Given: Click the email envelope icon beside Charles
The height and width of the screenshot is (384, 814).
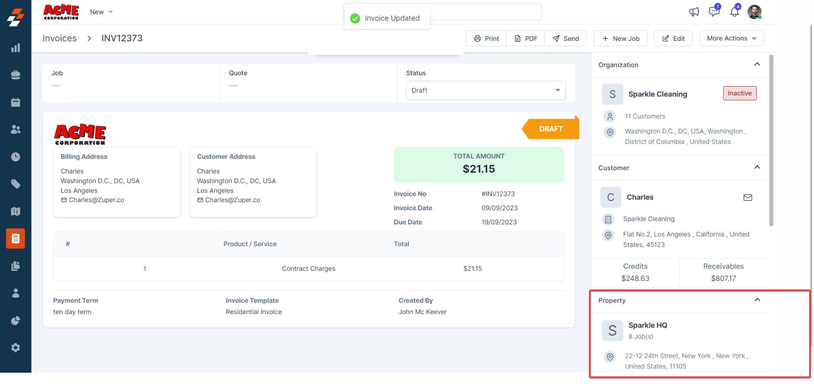Looking at the screenshot, I should tap(747, 197).
